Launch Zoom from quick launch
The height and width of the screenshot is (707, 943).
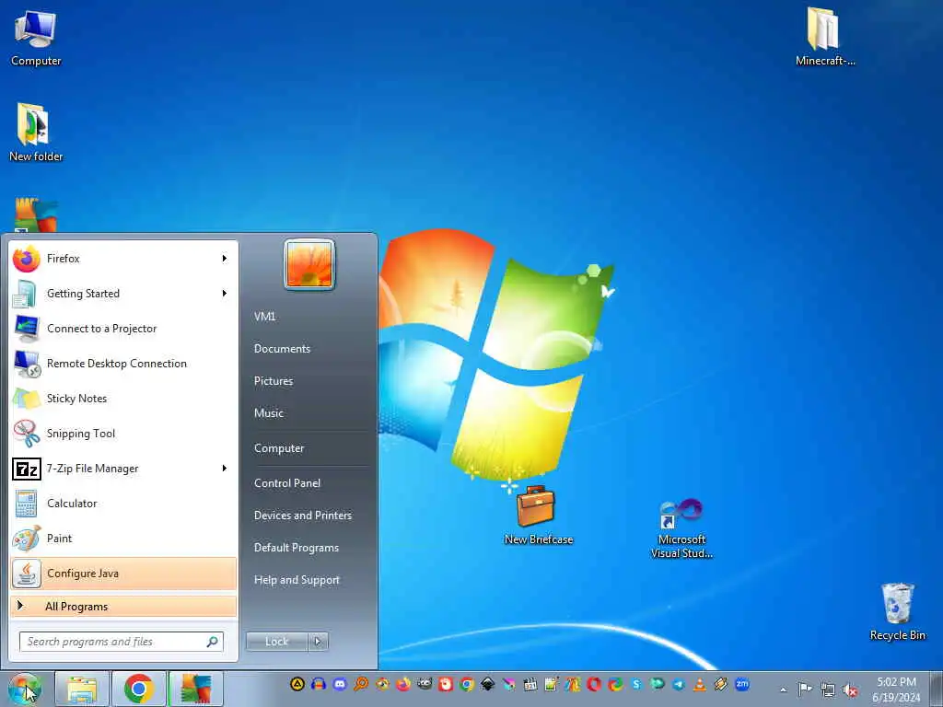743,684
